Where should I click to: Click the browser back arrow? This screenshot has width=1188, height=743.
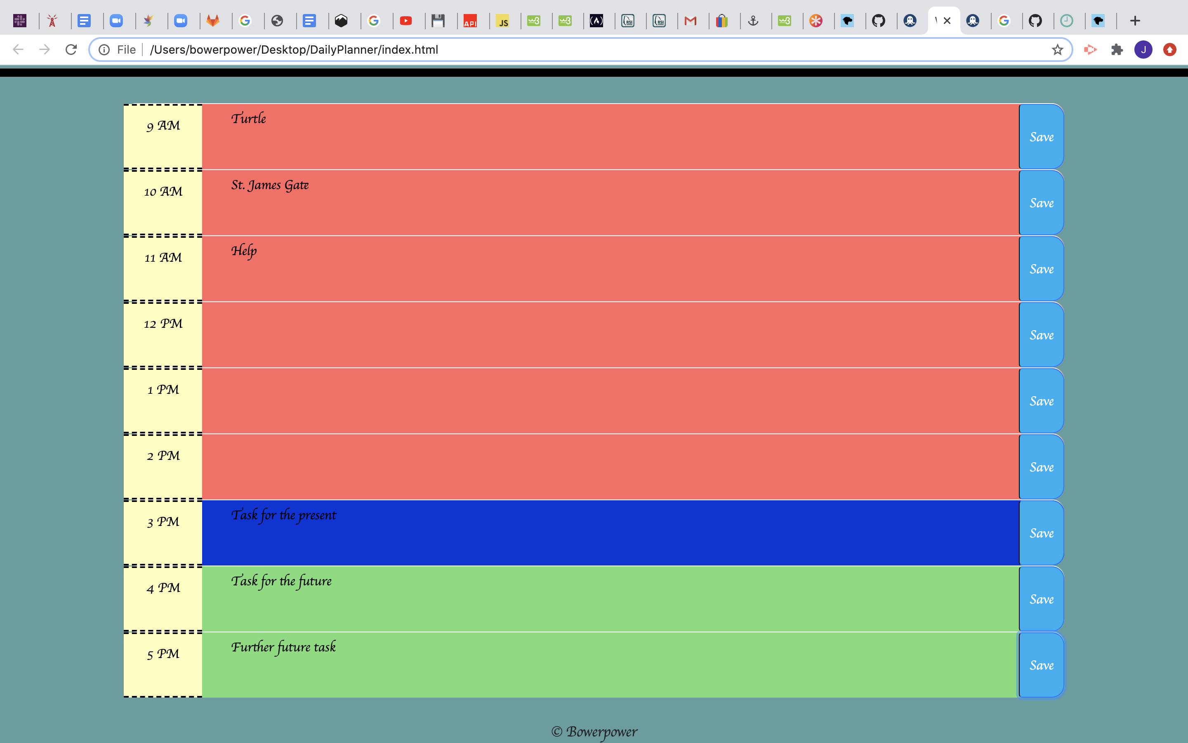tap(18, 50)
